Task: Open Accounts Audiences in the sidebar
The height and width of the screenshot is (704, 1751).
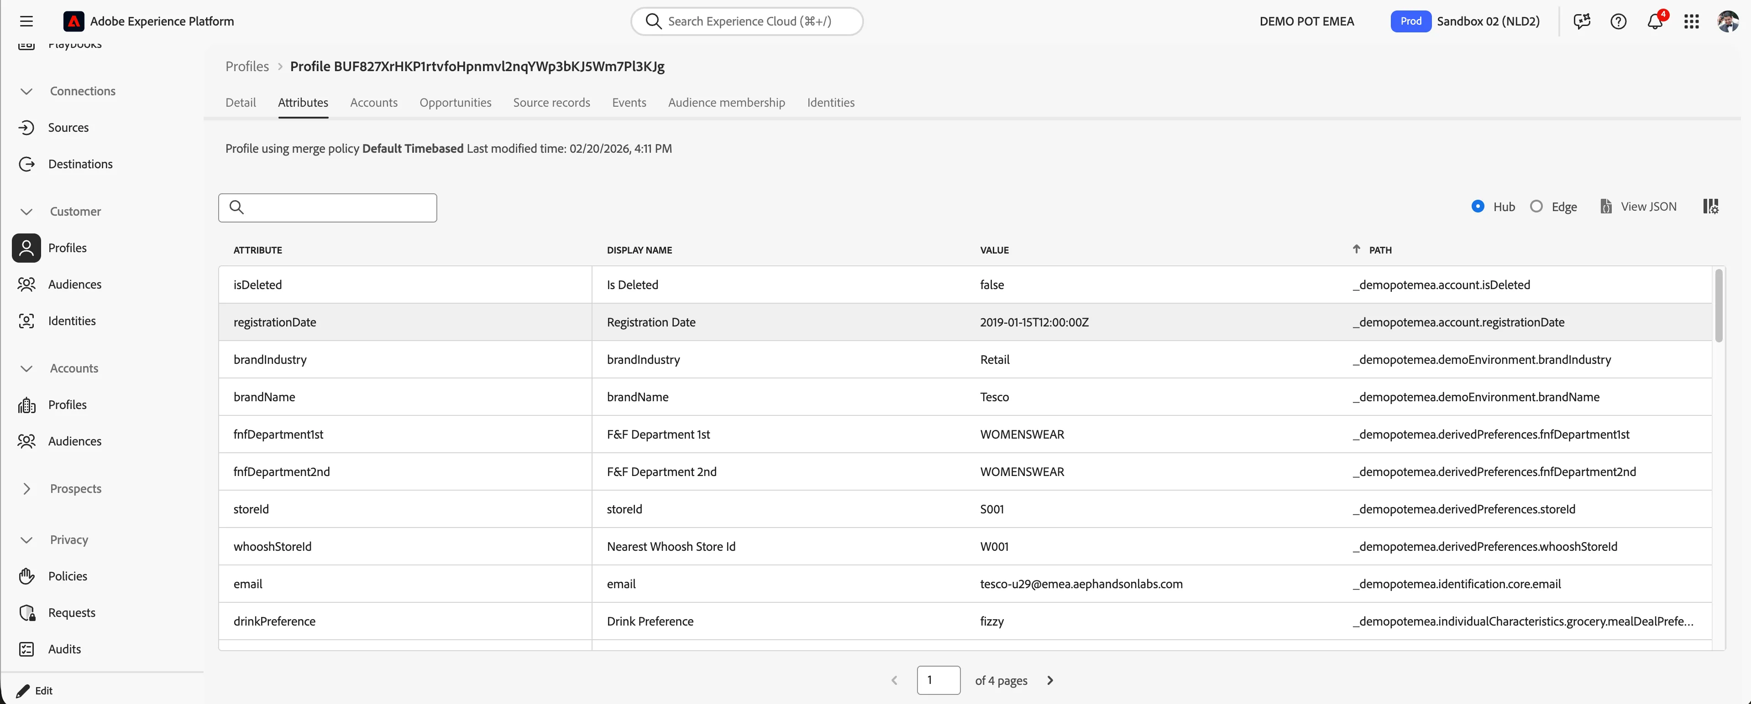Action: pos(75,441)
